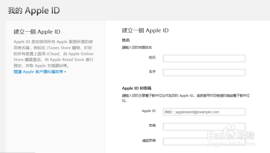Click the 我的 Apple ID page title
The image size is (270, 153).
(x=34, y=11)
